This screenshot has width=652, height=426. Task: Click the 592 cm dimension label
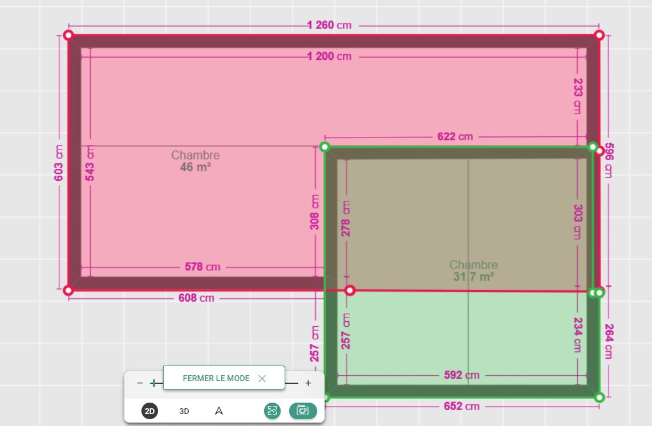tap(461, 375)
